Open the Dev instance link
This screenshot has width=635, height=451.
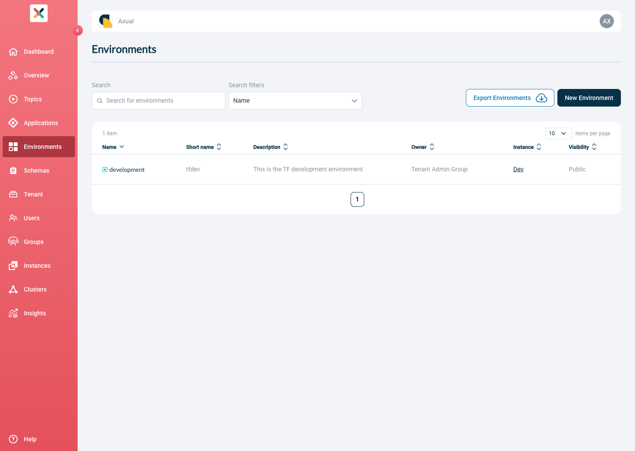[519, 169]
